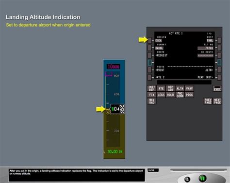Image resolution: width=230 pixels, height=183 pixels.
Task: Click the magenta altitude bug on the tape
Action: [109, 74]
